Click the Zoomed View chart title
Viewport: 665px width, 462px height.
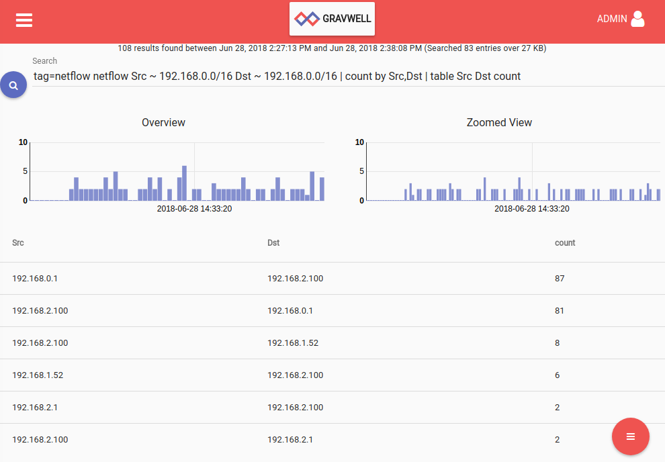(499, 122)
